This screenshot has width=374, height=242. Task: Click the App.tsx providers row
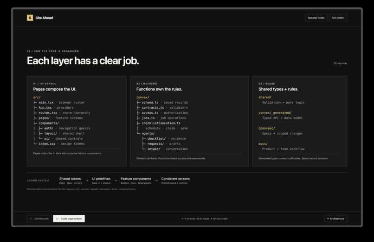53,107
